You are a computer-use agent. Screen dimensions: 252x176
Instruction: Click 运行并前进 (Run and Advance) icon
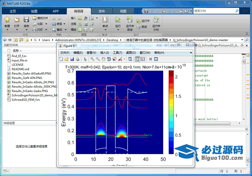click(130, 19)
